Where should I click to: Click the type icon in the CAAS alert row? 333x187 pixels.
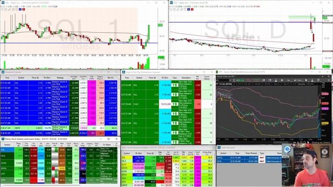pos(175,104)
